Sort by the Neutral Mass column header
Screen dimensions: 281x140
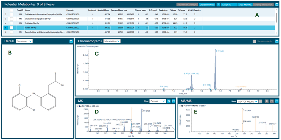[103, 10]
